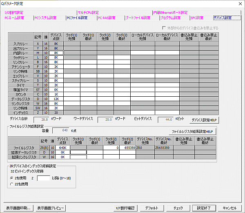Click ラッチ(2)最終 value 655359
Screen dimensions: 245x213
click(127, 148)
